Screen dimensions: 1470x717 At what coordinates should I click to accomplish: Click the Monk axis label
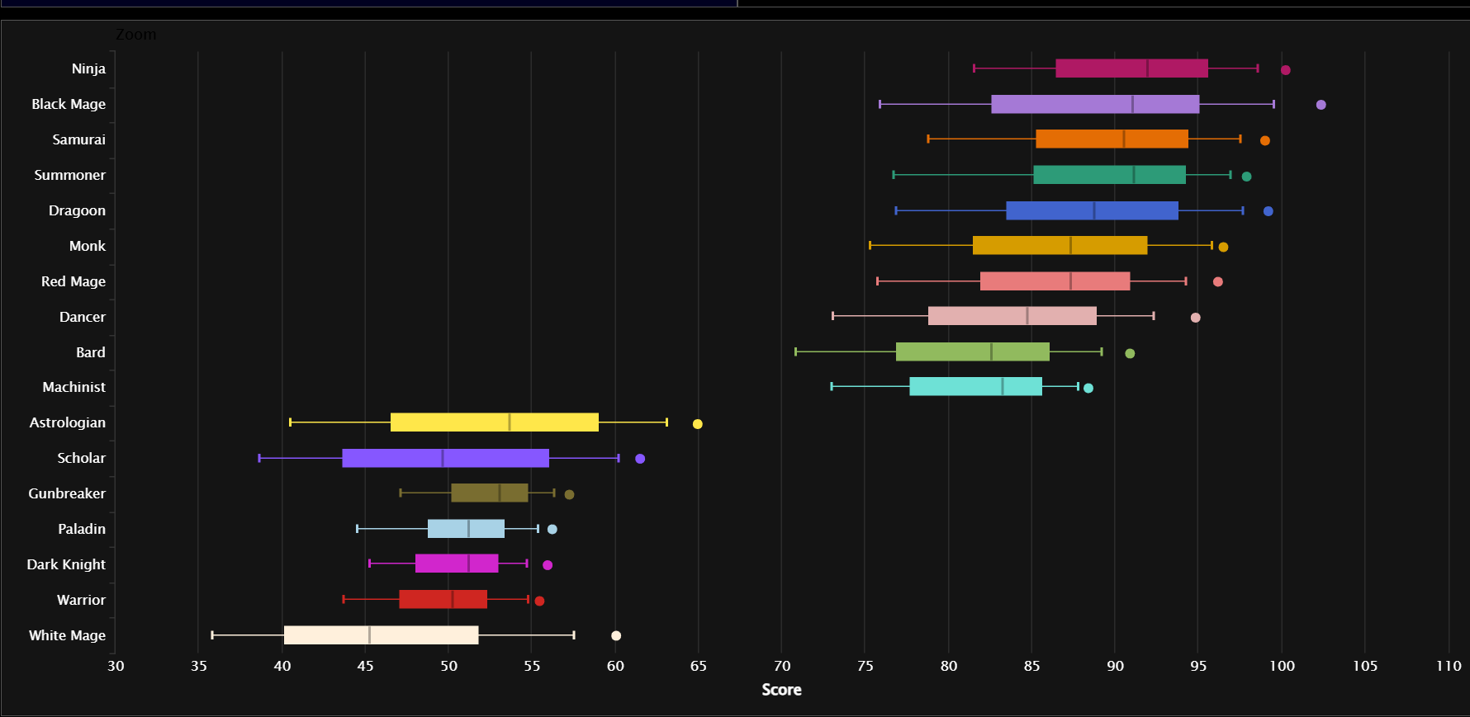tap(88, 246)
